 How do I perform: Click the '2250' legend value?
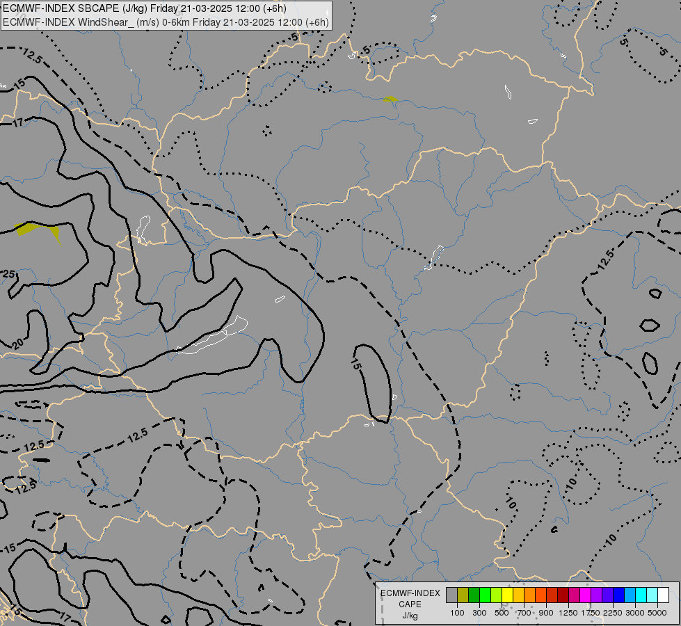[x=613, y=613]
